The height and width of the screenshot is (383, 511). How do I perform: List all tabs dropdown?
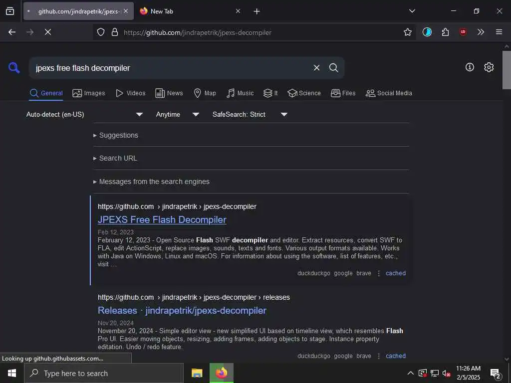click(412, 11)
